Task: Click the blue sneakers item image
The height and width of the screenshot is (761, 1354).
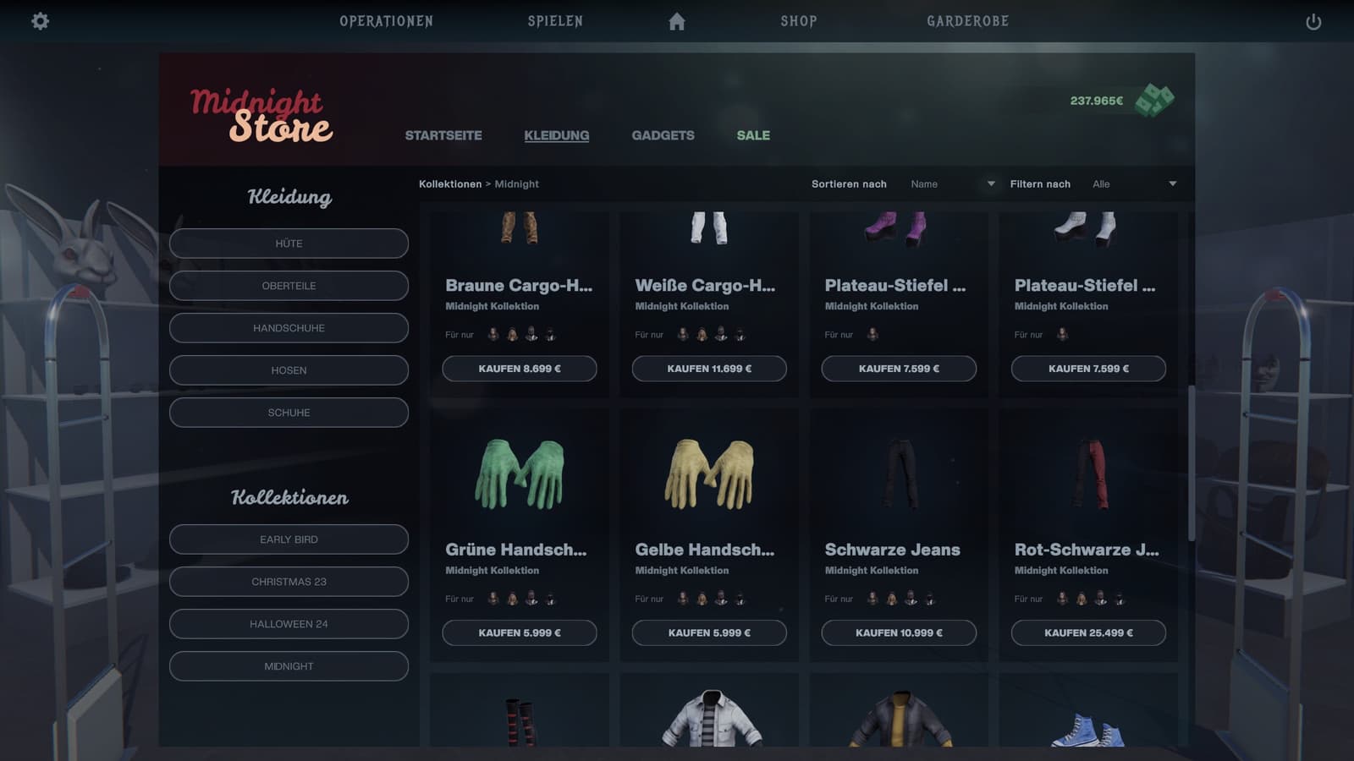Action: pyautogui.click(x=1088, y=729)
